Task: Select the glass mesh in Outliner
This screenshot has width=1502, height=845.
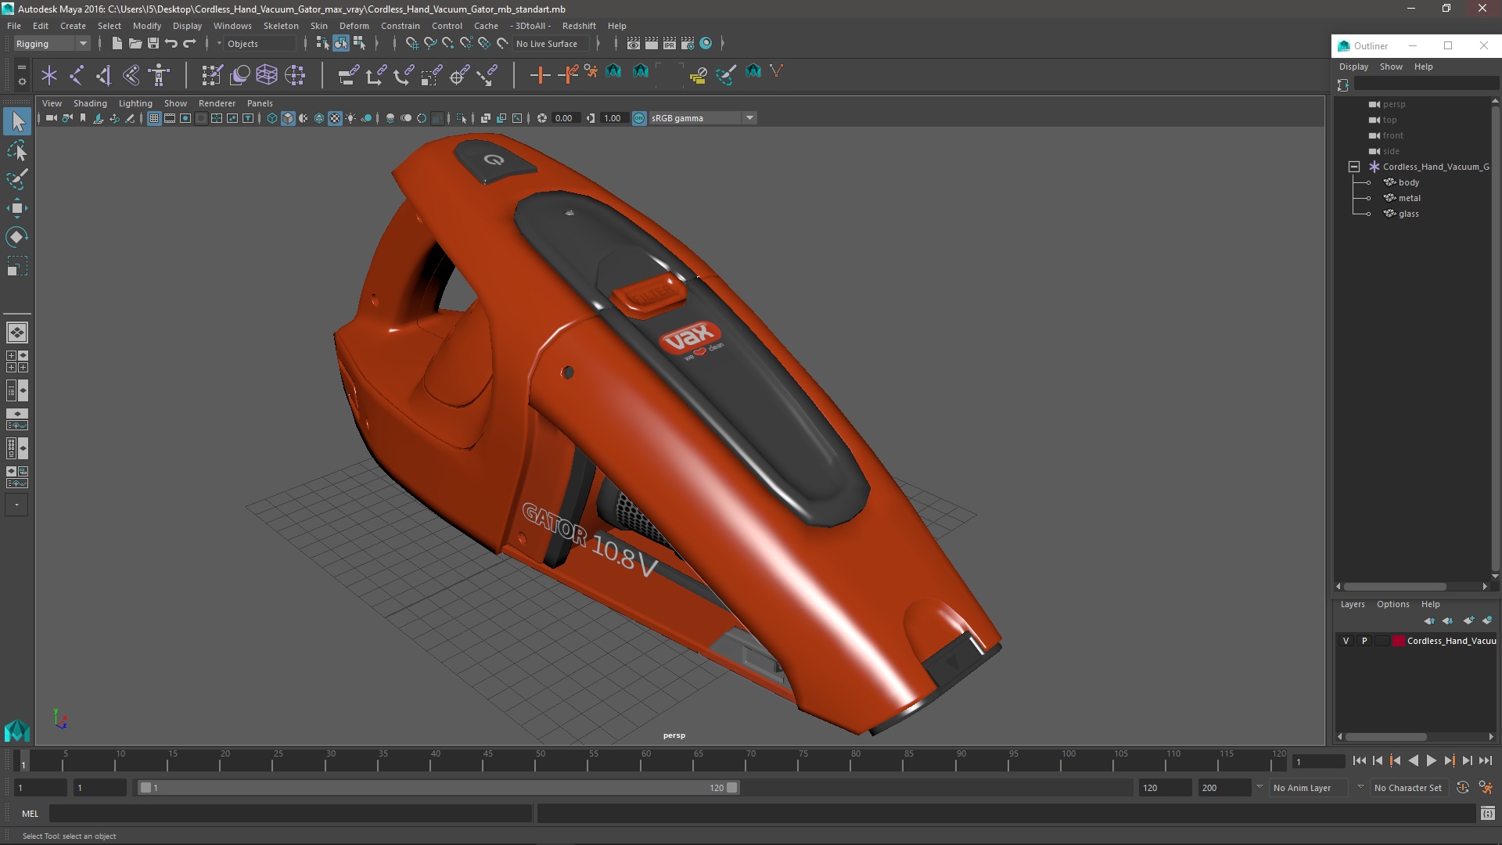Action: [1408, 214]
